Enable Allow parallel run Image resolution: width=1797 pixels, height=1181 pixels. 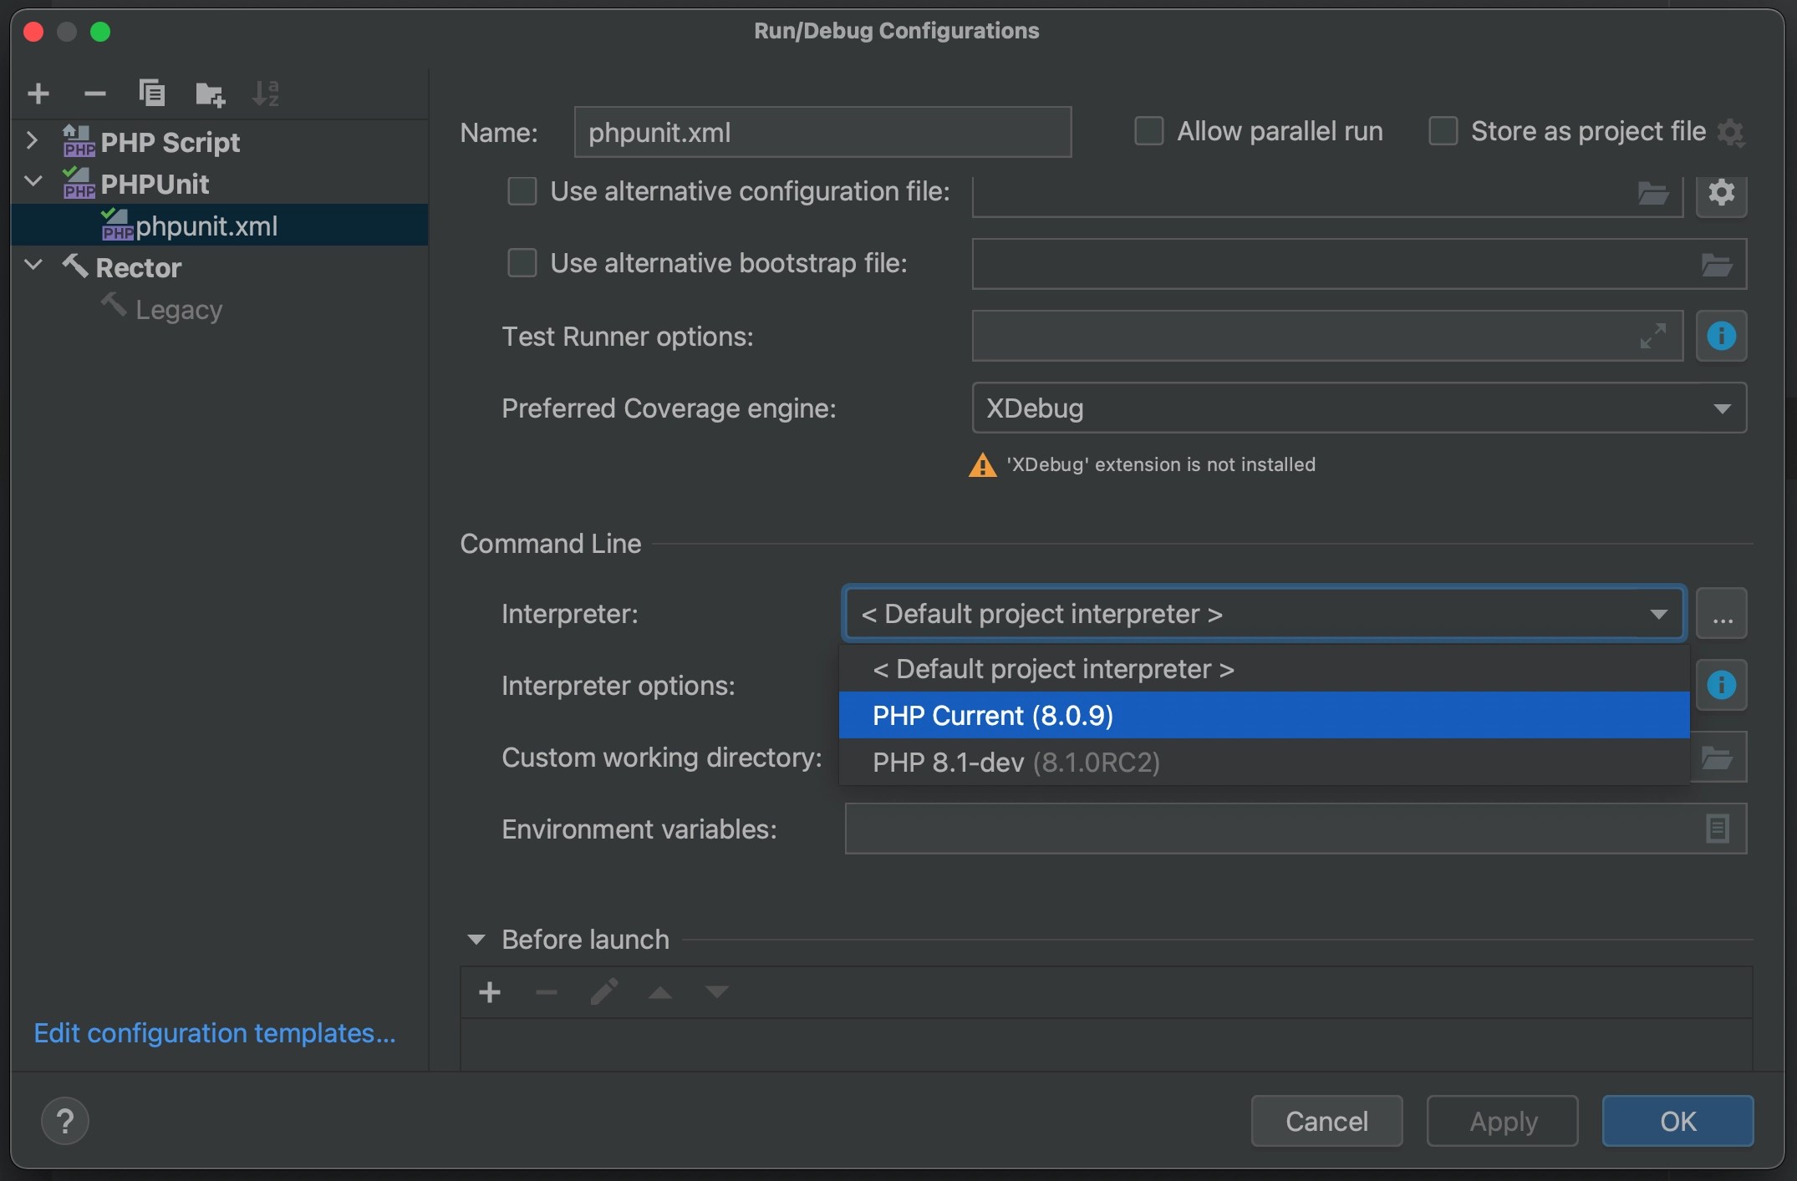pos(1148,130)
